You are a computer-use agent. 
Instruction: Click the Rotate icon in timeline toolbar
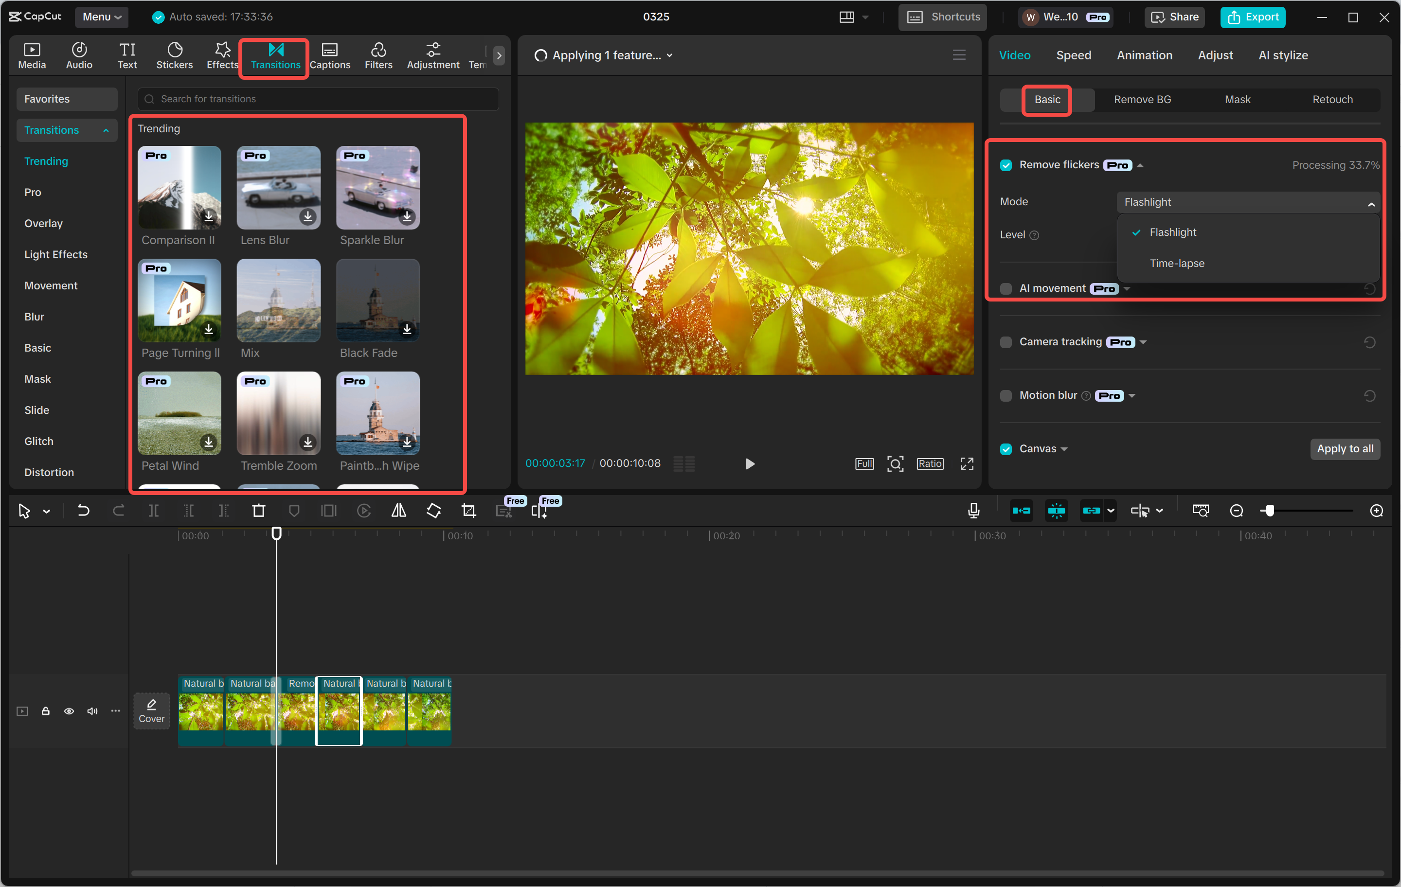(x=433, y=511)
